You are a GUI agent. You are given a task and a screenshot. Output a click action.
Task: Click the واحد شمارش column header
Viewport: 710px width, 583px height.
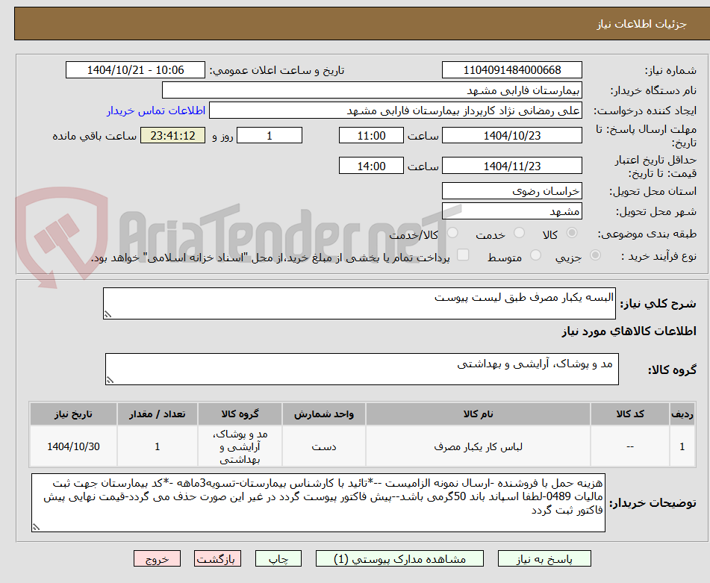(x=324, y=414)
